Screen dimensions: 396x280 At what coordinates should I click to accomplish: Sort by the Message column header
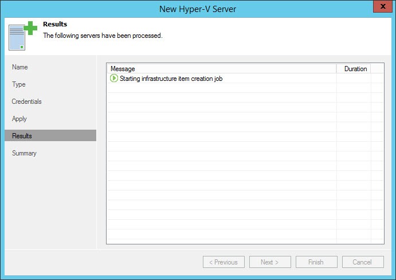point(222,69)
